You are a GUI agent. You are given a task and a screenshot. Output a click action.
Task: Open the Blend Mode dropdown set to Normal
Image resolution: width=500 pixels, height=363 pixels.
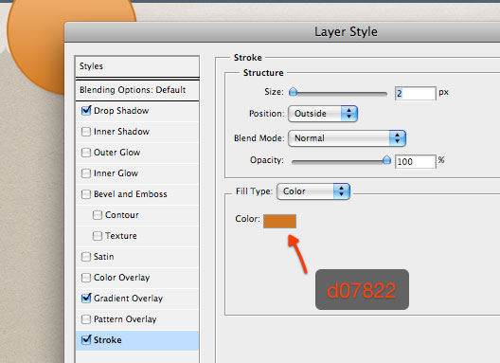[347, 138]
